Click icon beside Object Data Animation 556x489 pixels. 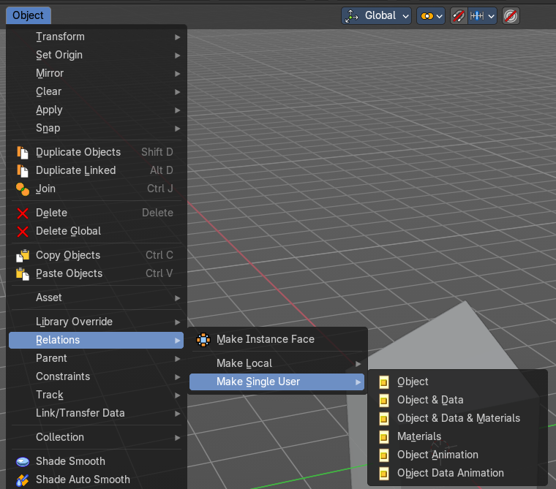[x=384, y=474]
